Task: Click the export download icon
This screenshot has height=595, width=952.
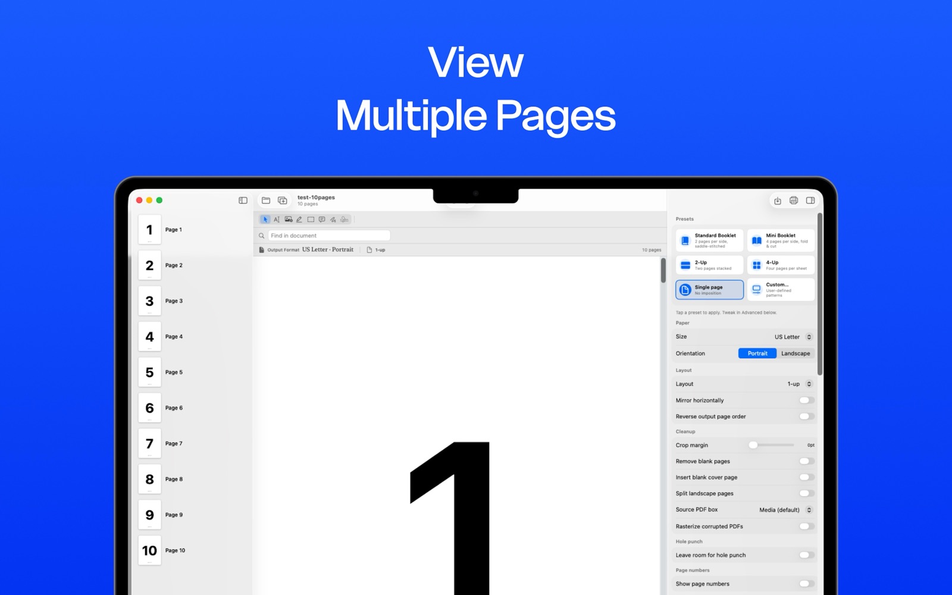Action: 778,201
